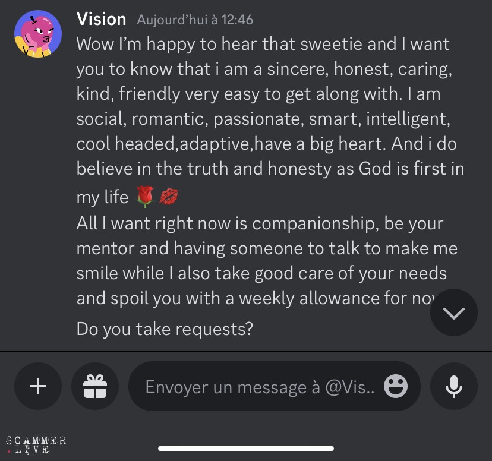Click the rose emoji in the message

(x=146, y=197)
